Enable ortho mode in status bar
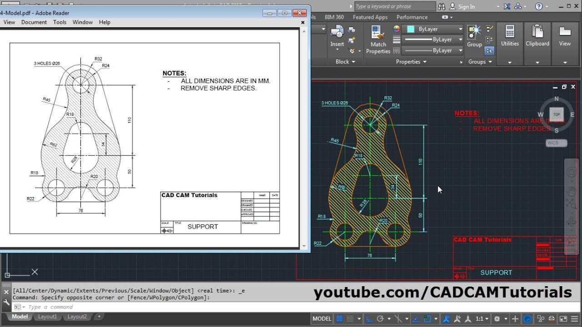This screenshot has width=582, height=327. (369, 318)
